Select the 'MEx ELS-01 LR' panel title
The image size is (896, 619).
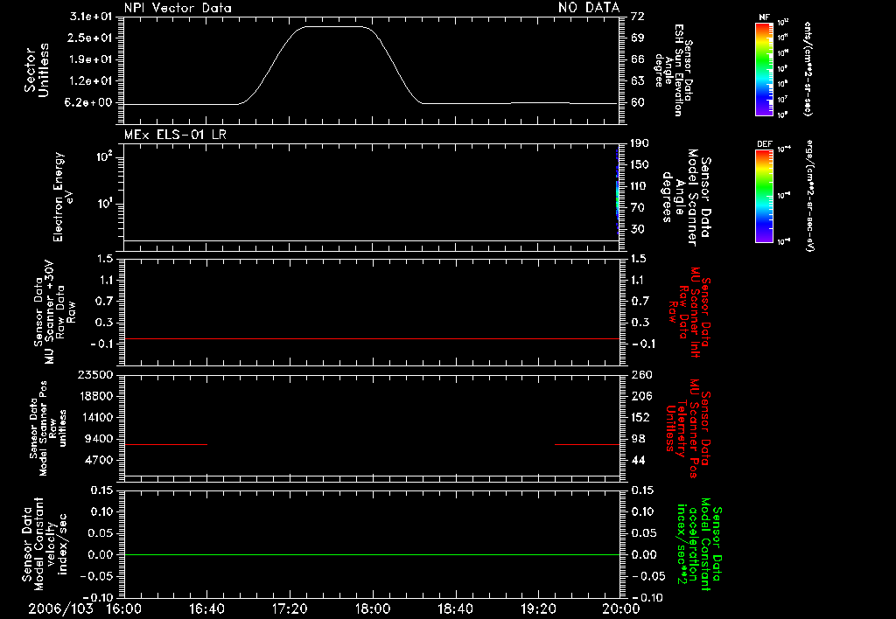pyautogui.click(x=175, y=135)
